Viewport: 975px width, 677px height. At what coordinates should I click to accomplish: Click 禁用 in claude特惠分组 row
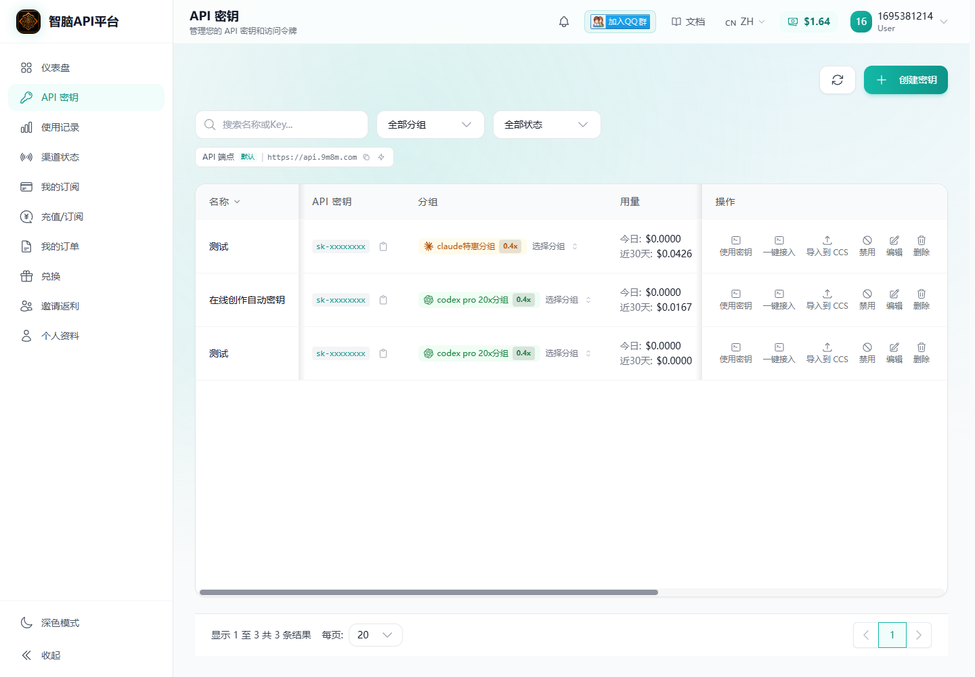click(867, 246)
